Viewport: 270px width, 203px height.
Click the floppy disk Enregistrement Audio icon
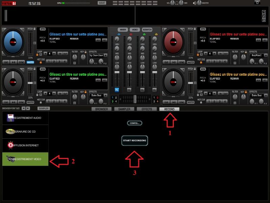point(10,118)
